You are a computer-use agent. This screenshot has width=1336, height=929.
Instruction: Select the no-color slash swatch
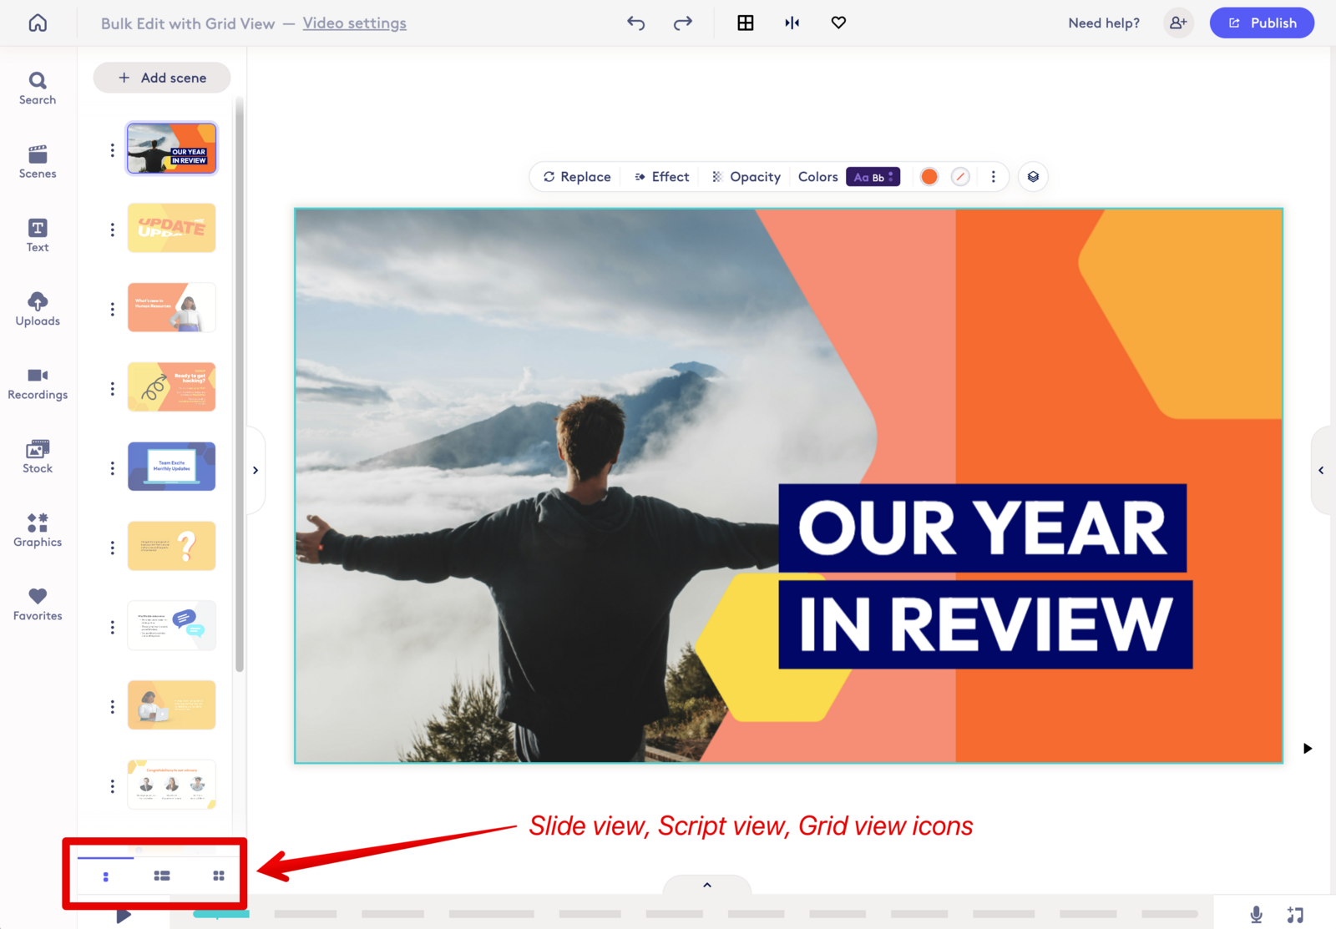(960, 177)
